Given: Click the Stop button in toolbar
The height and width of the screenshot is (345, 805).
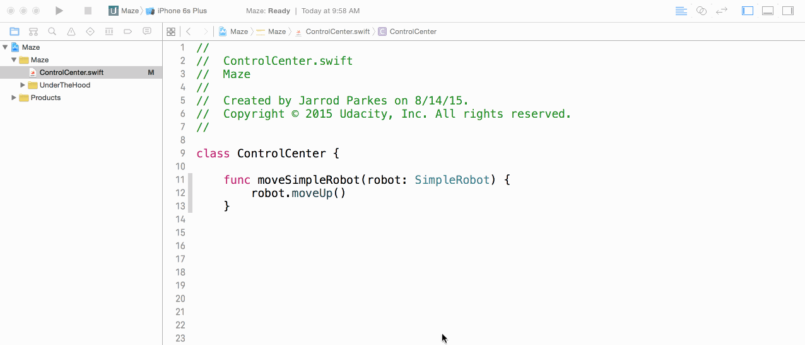Looking at the screenshot, I should tap(88, 11).
